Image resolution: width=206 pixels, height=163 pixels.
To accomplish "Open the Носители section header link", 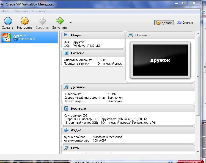I will click(78, 109).
